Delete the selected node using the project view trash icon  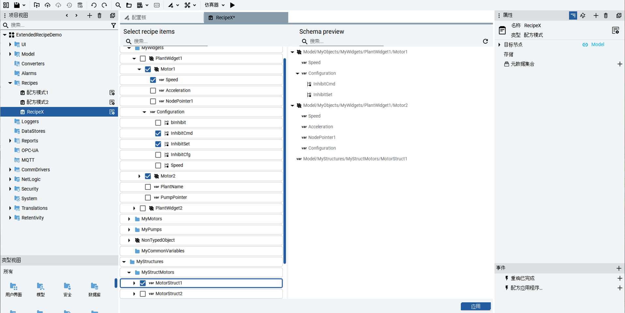100,16
